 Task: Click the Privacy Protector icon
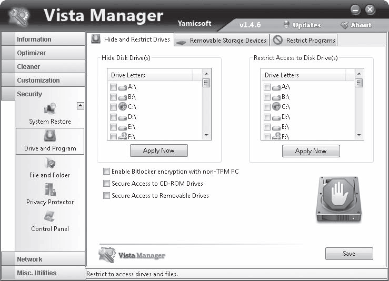pos(50,190)
